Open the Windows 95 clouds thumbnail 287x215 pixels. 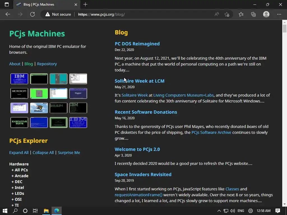click(39, 108)
